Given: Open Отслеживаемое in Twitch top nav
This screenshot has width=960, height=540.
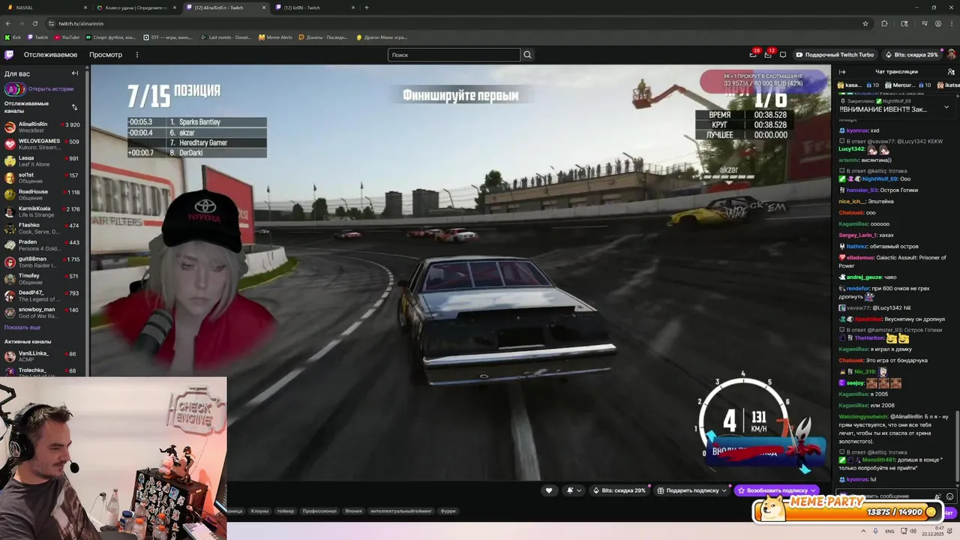Looking at the screenshot, I should (x=50, y=55).
